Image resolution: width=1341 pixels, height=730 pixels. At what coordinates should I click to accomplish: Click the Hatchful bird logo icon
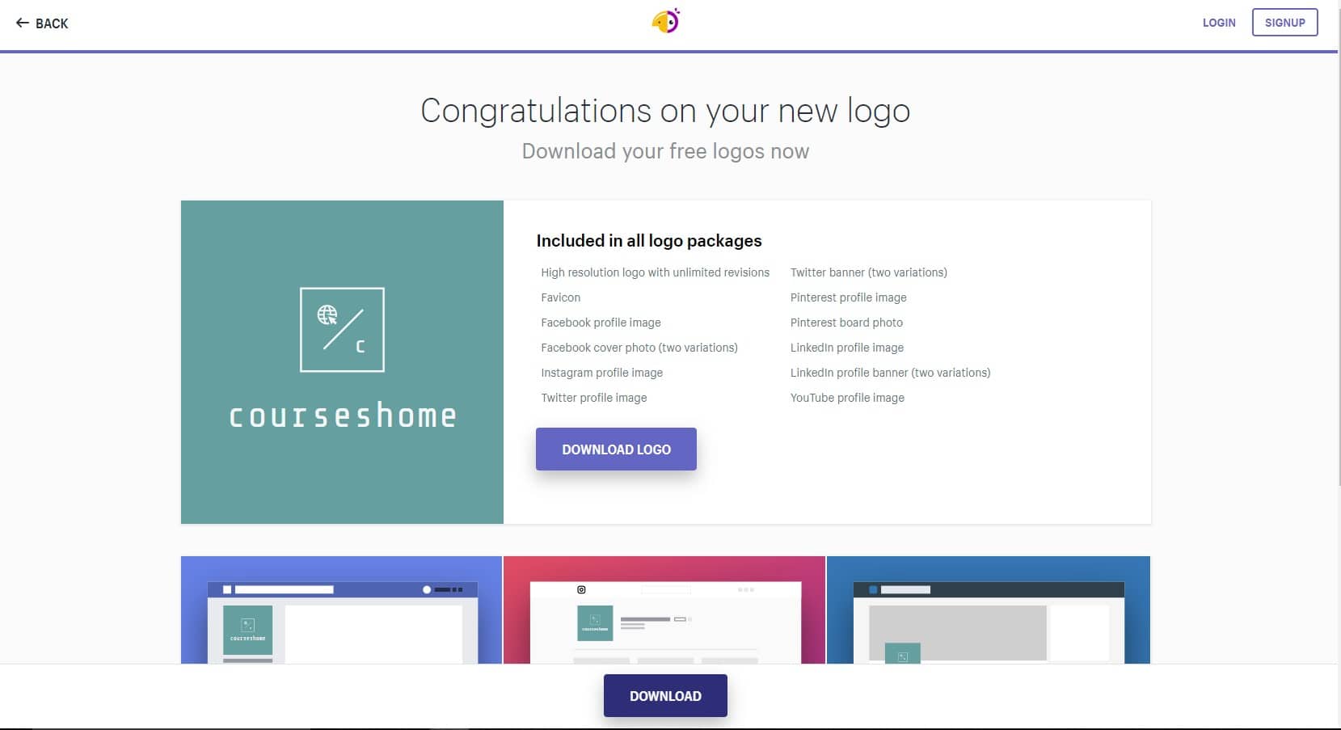tap(666, 21)
